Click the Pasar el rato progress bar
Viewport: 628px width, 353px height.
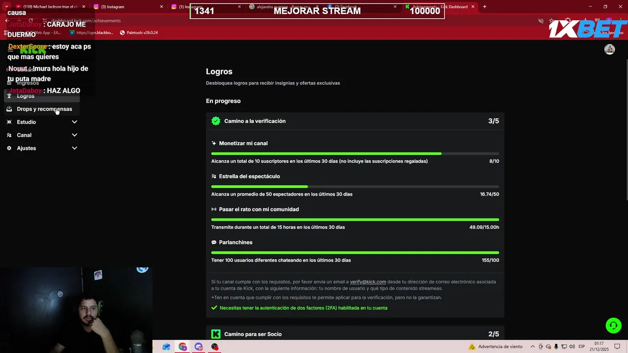pos(355,220)
